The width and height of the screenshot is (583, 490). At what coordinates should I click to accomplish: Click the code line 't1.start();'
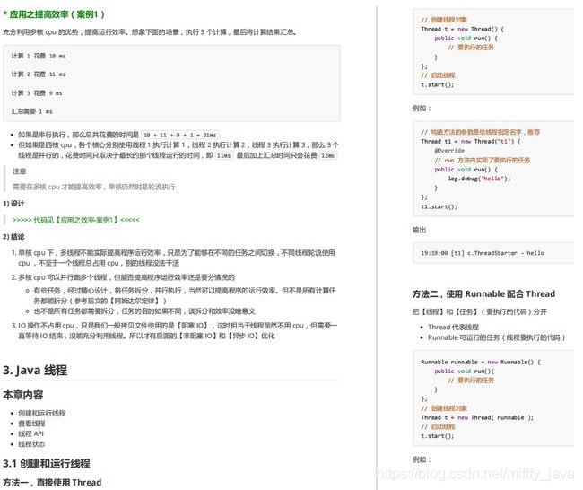point(439,207)
